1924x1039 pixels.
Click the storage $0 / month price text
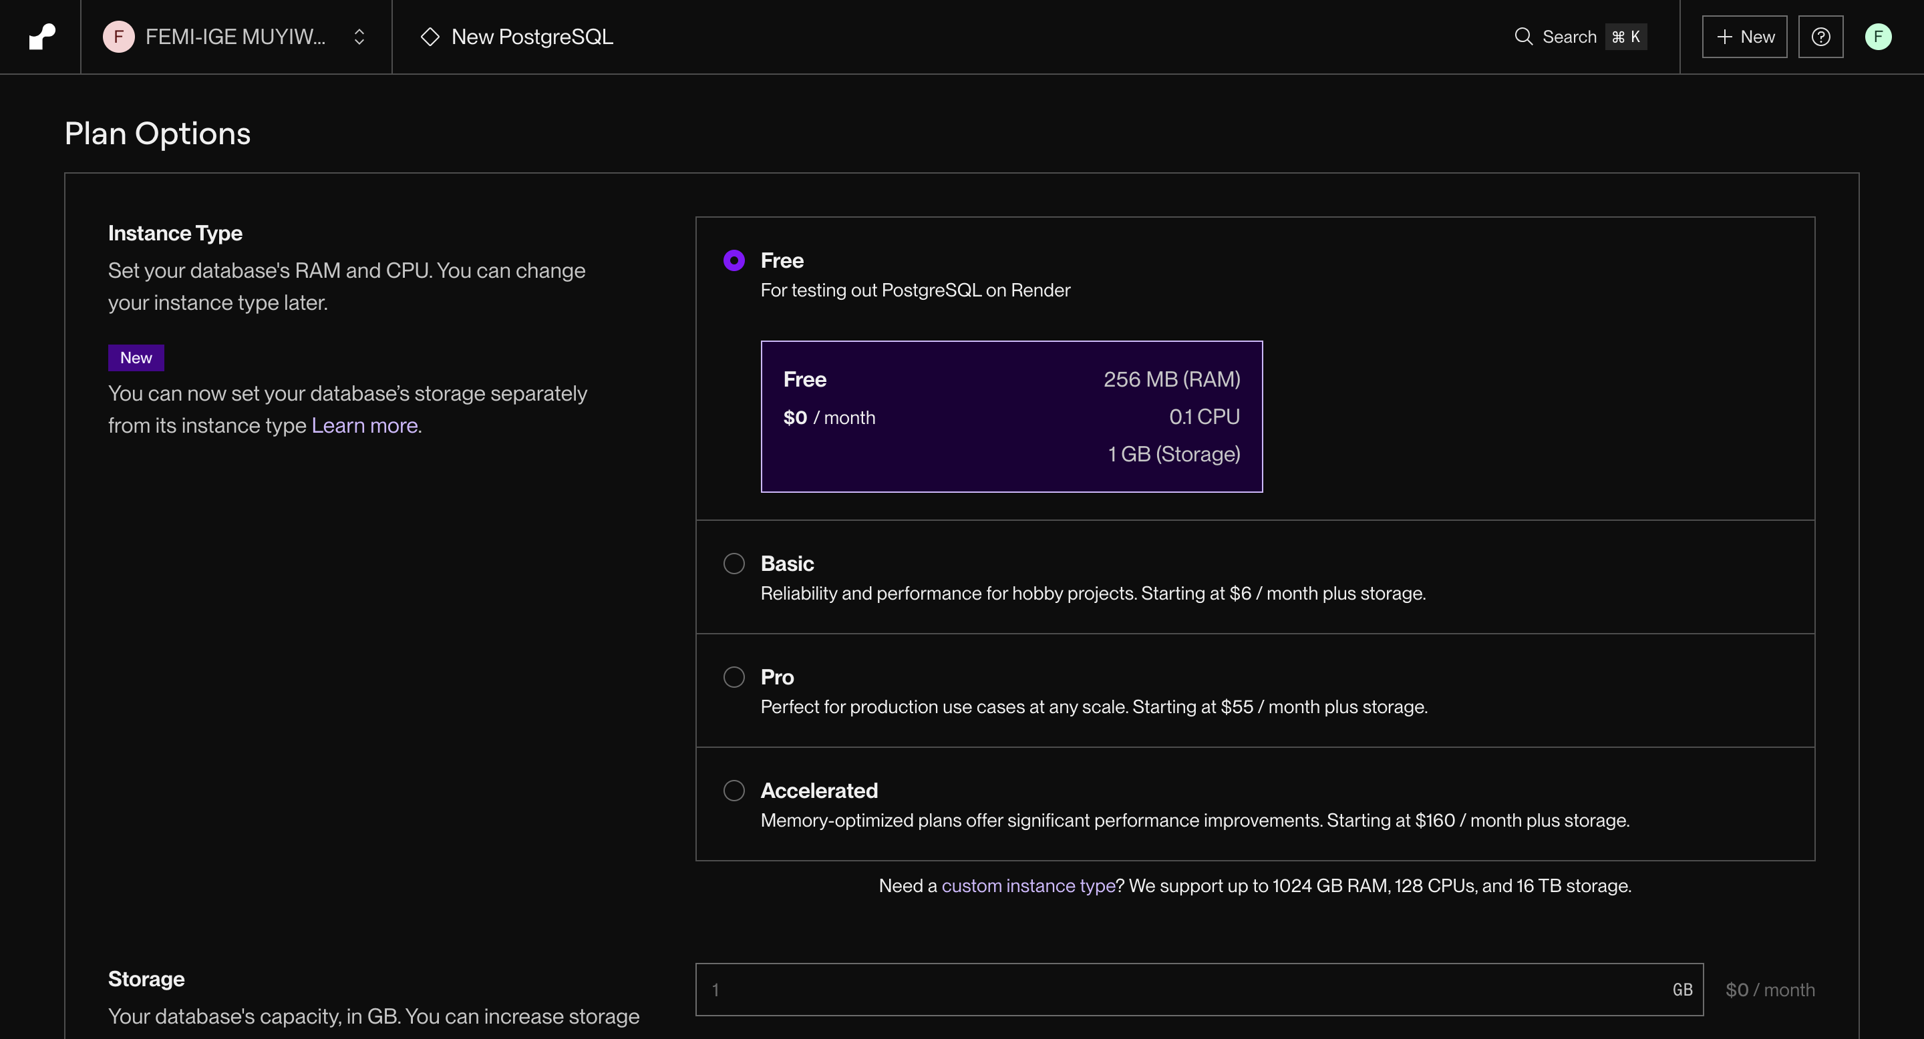point(1770,990)
